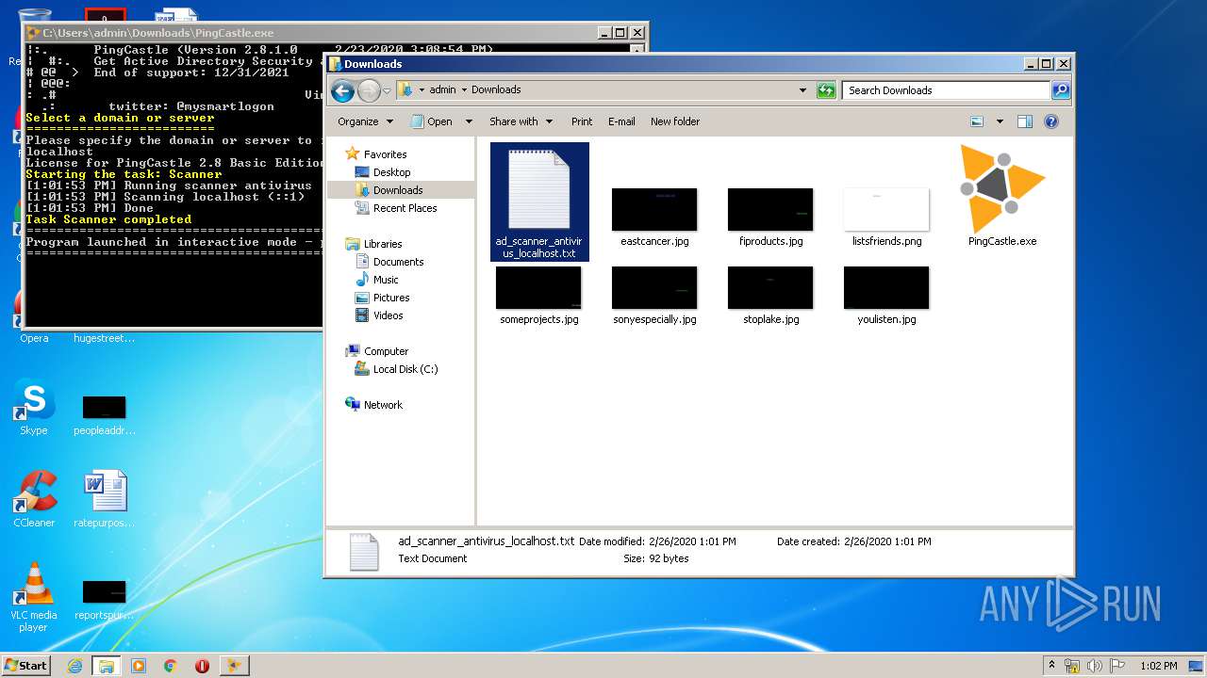This screenshot has width=1207, height=678.
Task: Select stoplake.jpg thumbnail
Action: pos(770,287)
